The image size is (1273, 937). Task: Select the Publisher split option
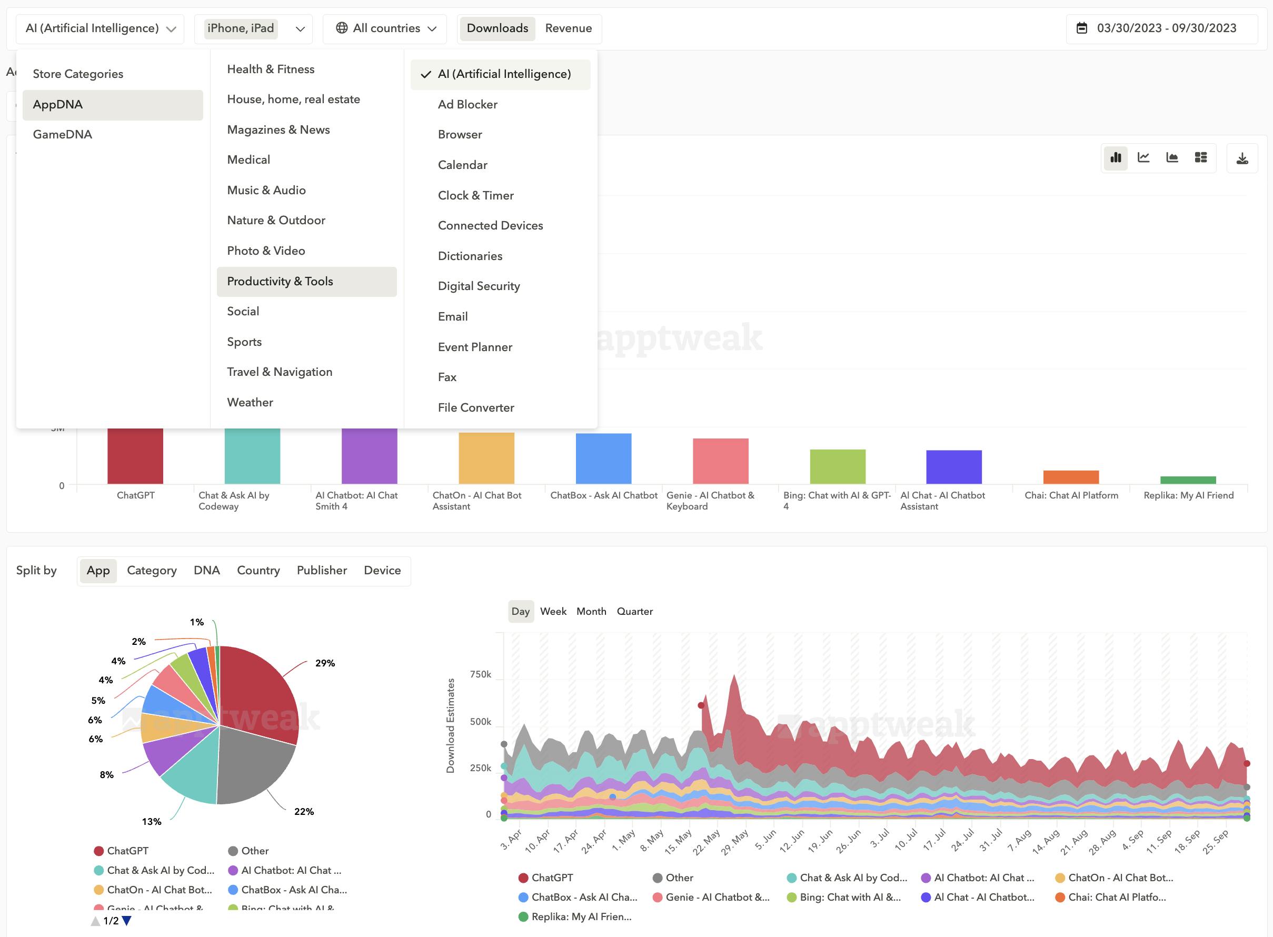321,571
